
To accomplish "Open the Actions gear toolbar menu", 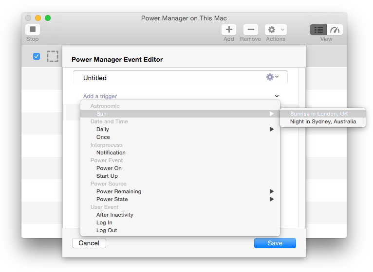I will tap(276, 30).
